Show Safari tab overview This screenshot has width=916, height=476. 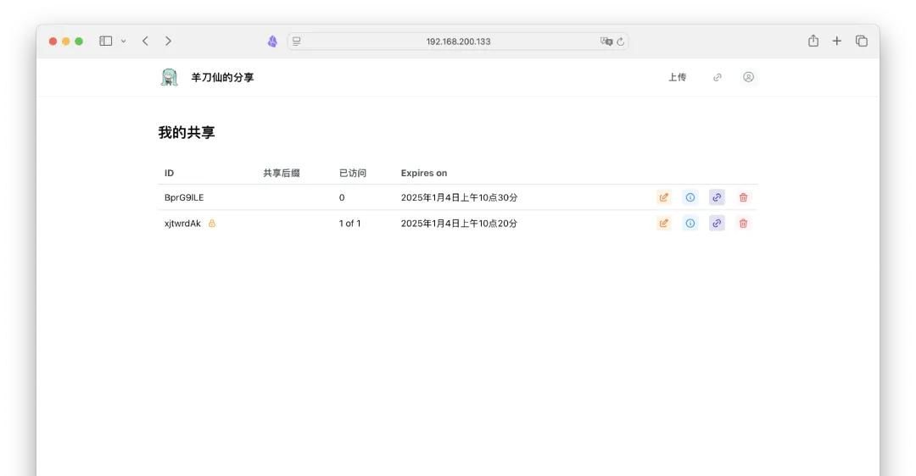point(861,41)
